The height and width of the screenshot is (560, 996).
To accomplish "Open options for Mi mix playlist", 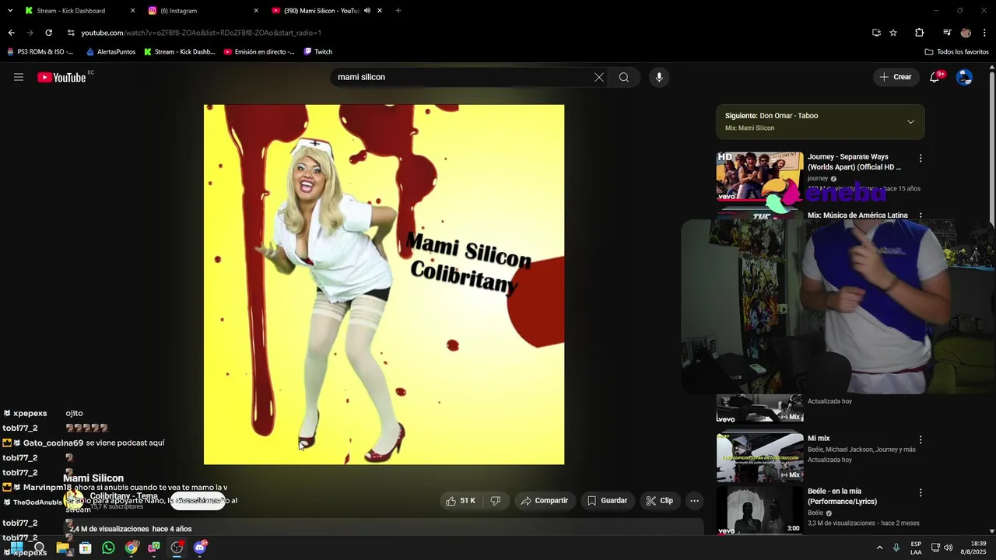I will (921, 439).
